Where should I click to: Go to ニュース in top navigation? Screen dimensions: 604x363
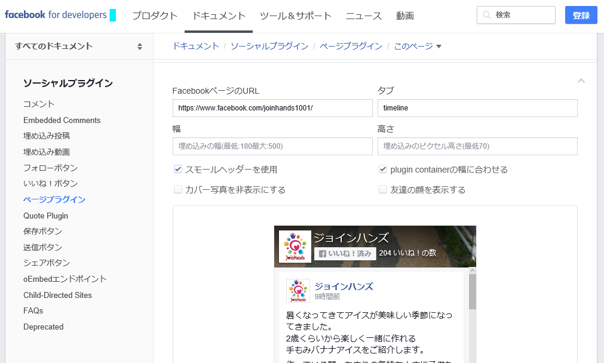[x=364, y=16]
